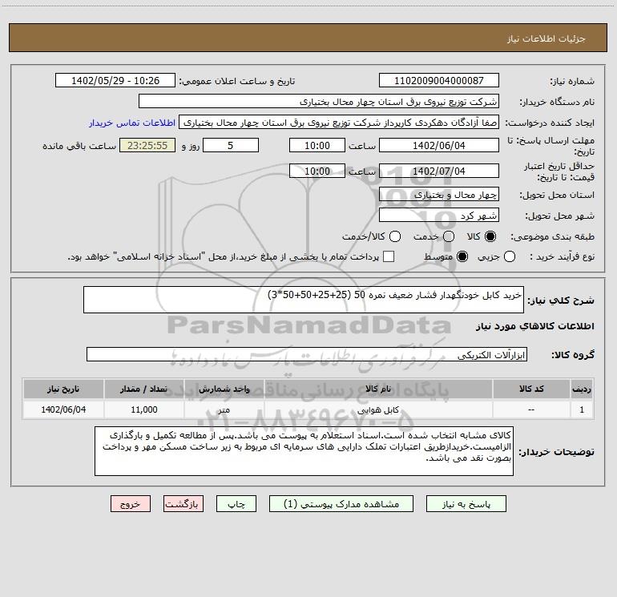Click the general description field خرید کابل خودنگهدار
This screenshot has width=617, height=597.
[304, 300]
